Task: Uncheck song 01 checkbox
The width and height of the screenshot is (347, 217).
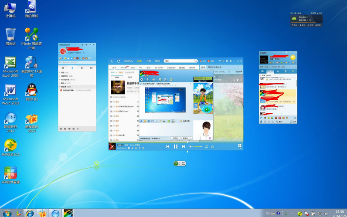Action: (x=111, y=102)
